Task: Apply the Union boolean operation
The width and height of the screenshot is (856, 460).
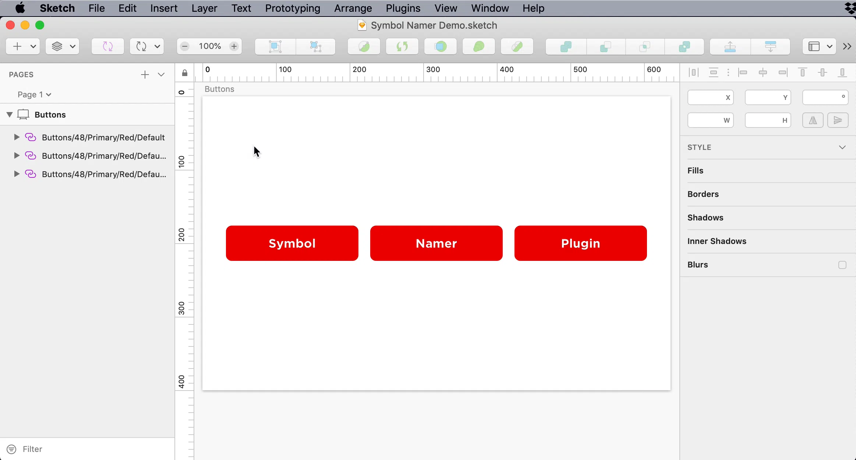Action: [x=566, y=46]
